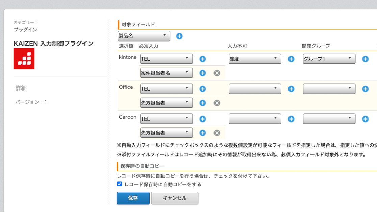Viewport: 377px width, 212px height.
Task: Click plus icon beside 製品名 dropdown
Action: 179,36
